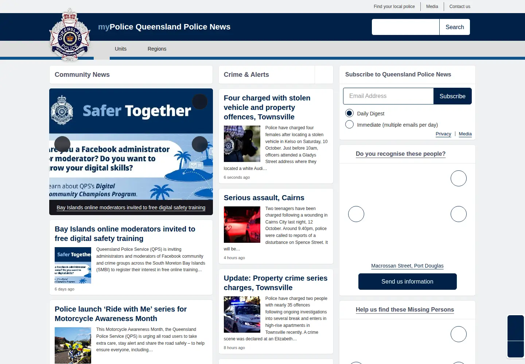Viewport: 525px width, 364px height.
Task: Open the Regions menu
Action: (x=157, y=49)
